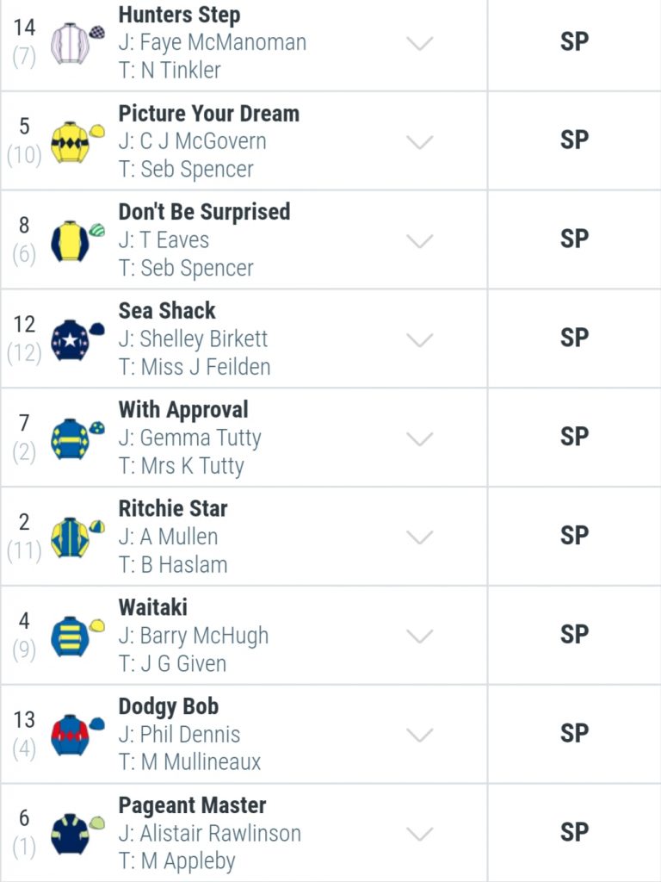Click Pageant Master navy silks icon

click(x=77, y=834)
